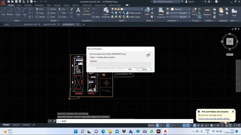Image resolution: width=241 pixels, height=135 pixels.
Task: Click Help in Plot Job Progress dialog
Action: [130, 69]
